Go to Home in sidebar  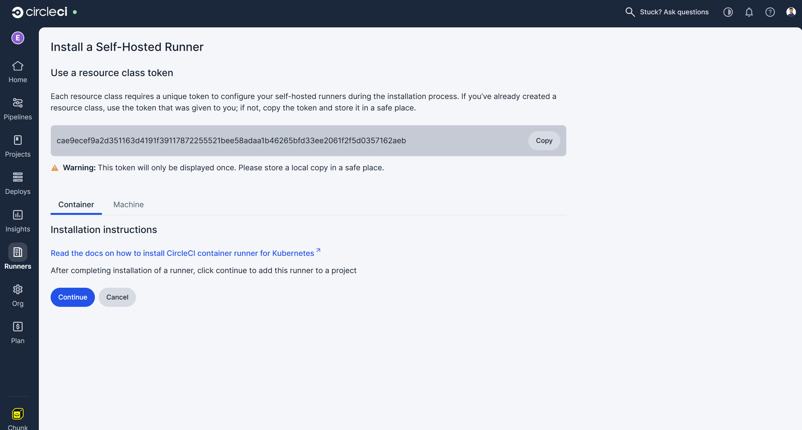pos(18,72)
